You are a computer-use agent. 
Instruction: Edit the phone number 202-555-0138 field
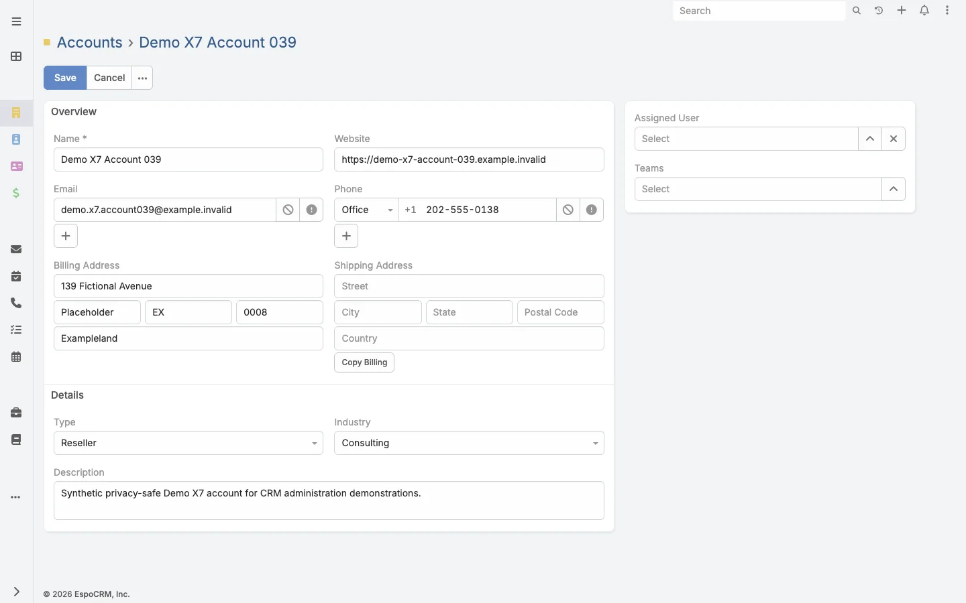pos(478,210)
